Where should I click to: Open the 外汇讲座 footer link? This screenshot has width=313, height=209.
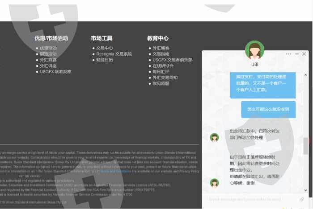click(x=48, y=66)
